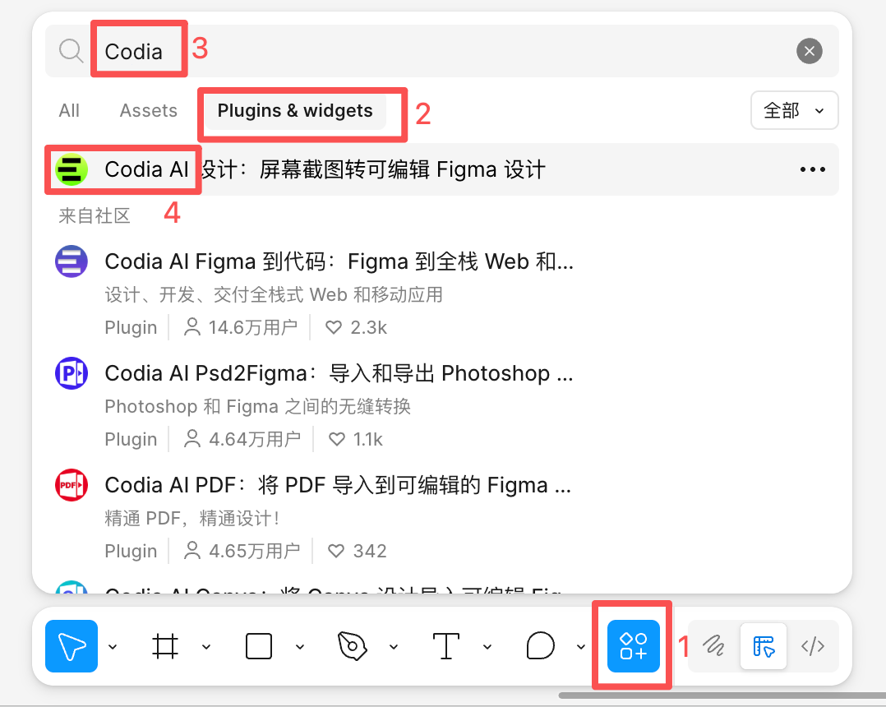Click the horizontal scrollbar at bottom
Screen dimensions: 886x707
(722, 695)
